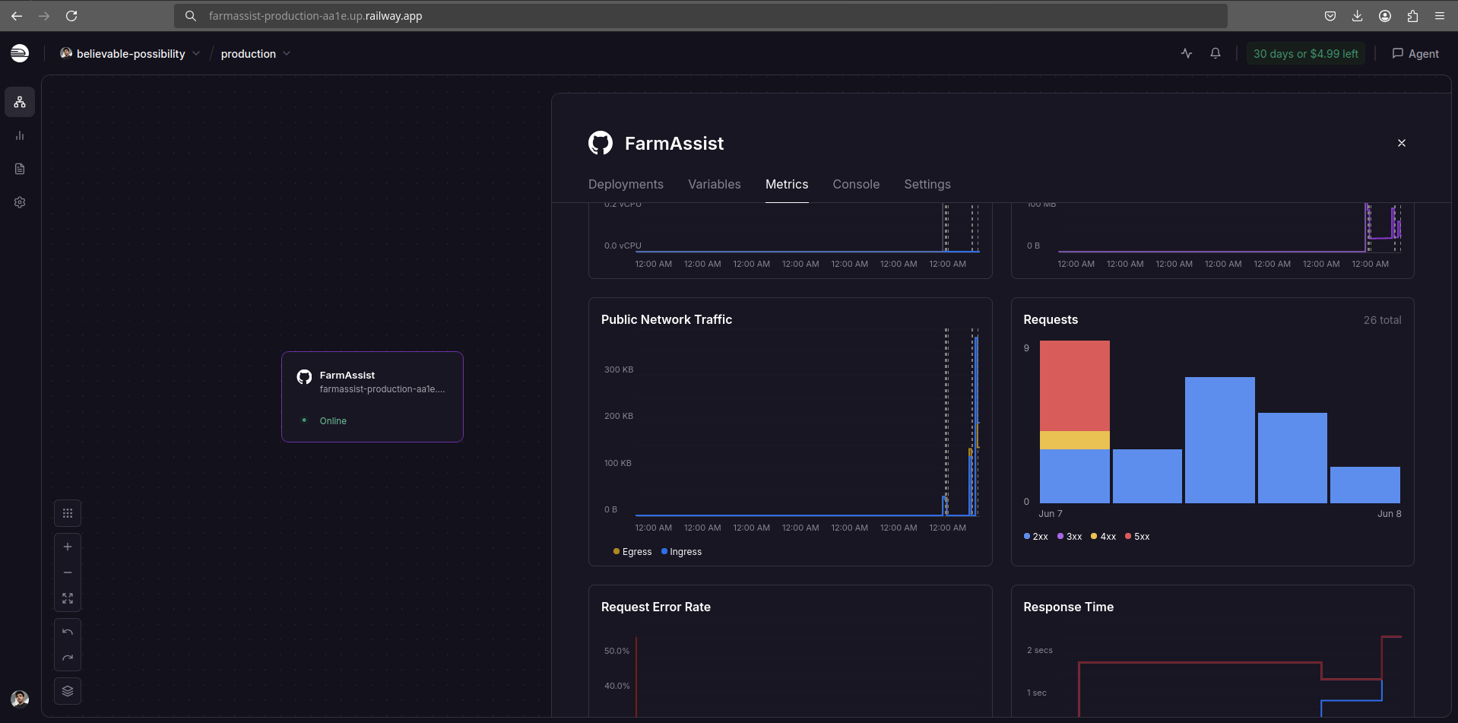The image size is (1458, 723).
Task: Open the Observability chart icon in sidebar
Action: [x=20, y=135]
